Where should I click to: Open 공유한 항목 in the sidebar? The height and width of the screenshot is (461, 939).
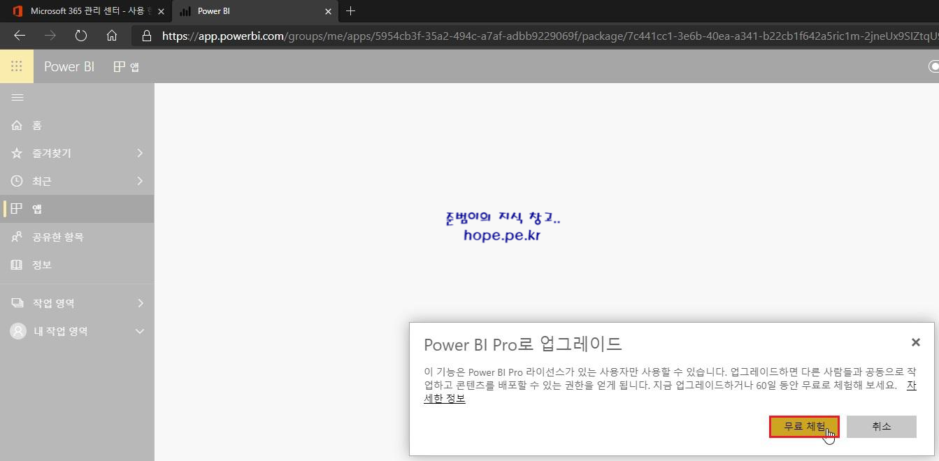[77, 237]
